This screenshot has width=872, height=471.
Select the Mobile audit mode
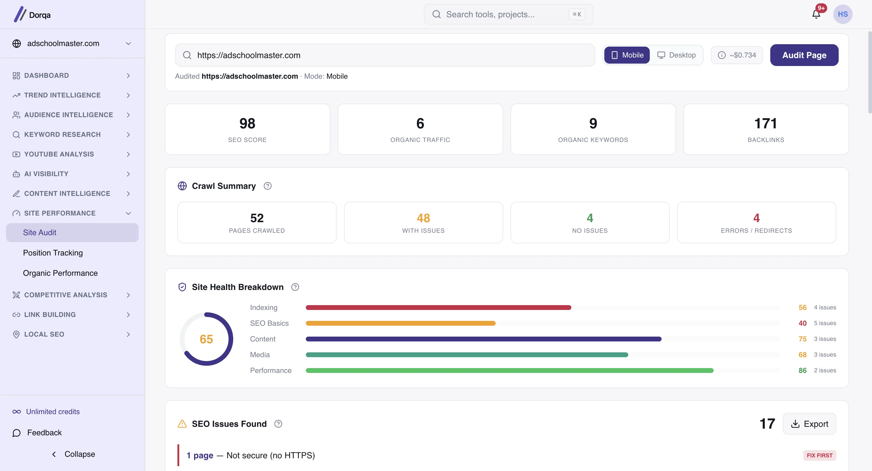coord(627,55)
